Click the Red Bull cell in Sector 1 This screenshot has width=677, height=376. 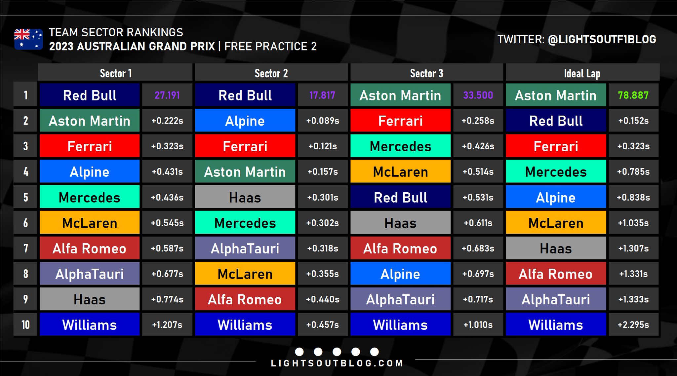[x=90, y=95]
